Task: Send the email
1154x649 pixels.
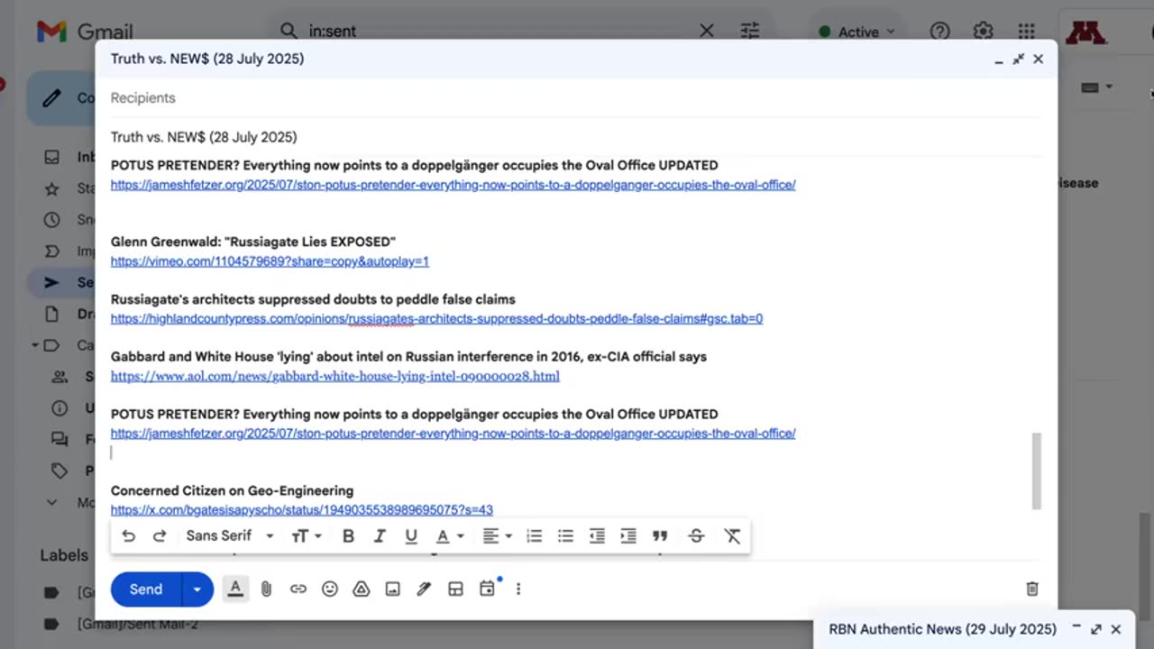Action: point(146,590)
